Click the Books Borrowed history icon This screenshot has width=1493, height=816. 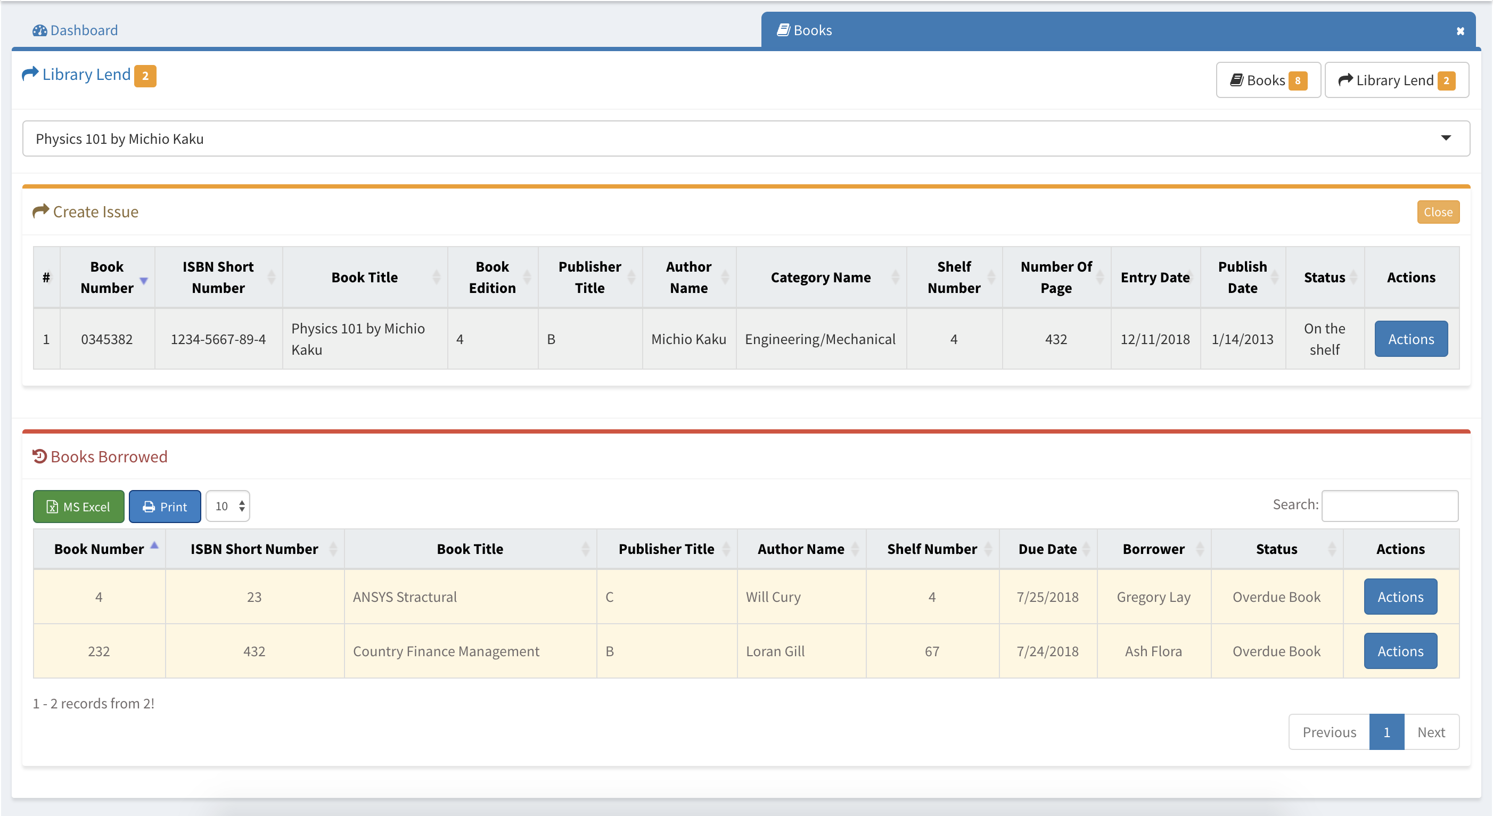tap(39, 456)
